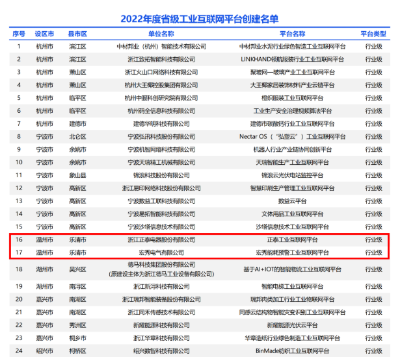Click the 象山县 county cell

point(78,175)
